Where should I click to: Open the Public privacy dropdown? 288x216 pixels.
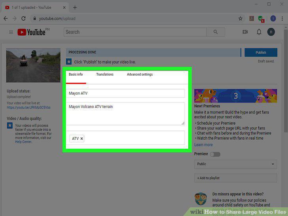pos(236,164)
